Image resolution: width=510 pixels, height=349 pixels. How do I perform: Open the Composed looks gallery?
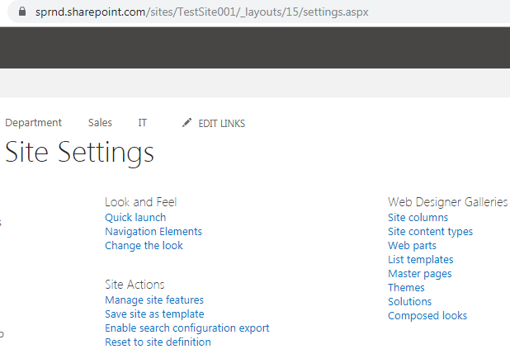coord(427,316)
